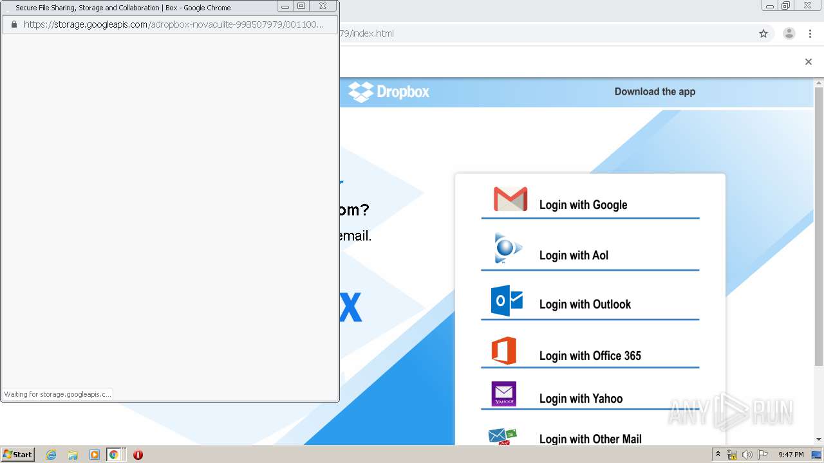Show hidden system tray icons
Screen dimensions: 824x463
[718, 455]
